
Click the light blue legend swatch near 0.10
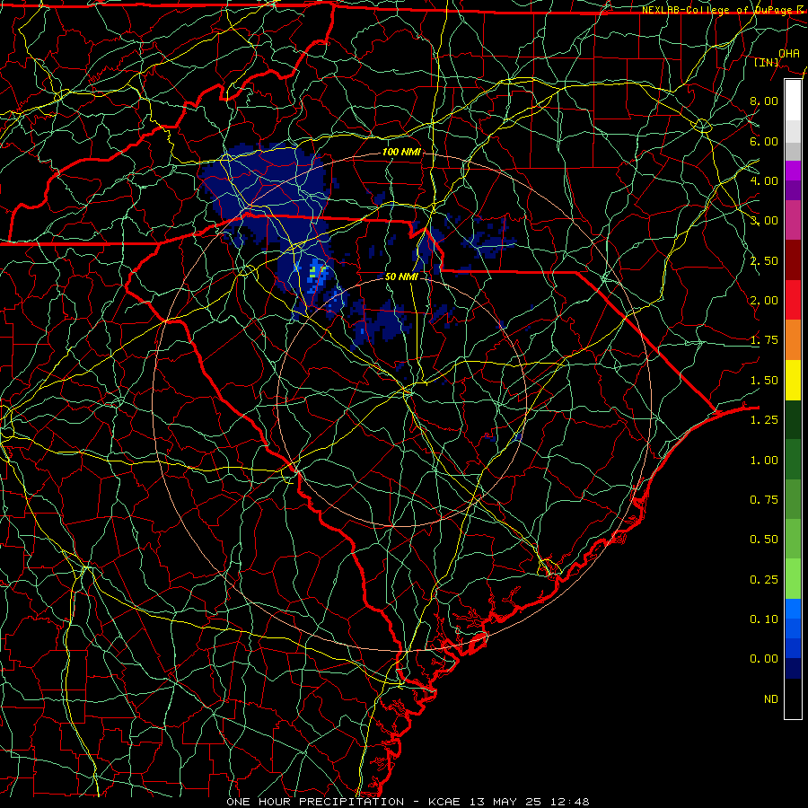tap(793, 609)
